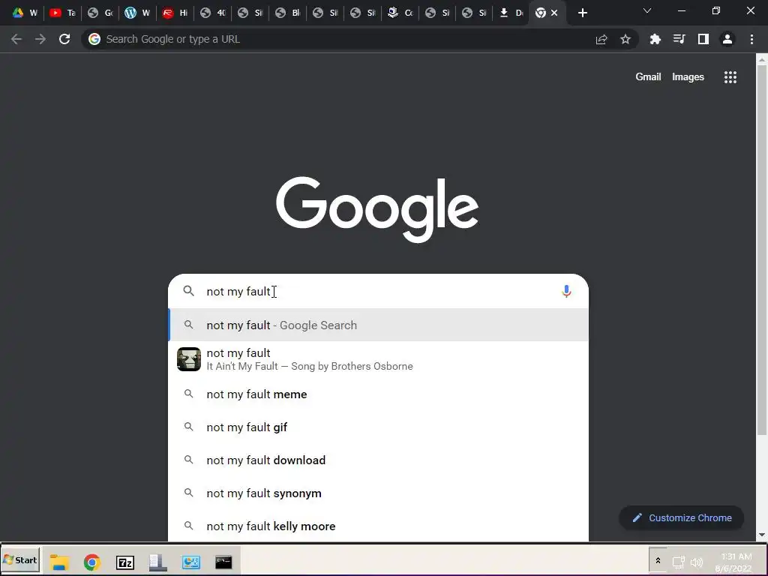The width and height of the screenshot is (768, 576).
Task: Switch to the '40' tab
Action: (x=212, y=13)
